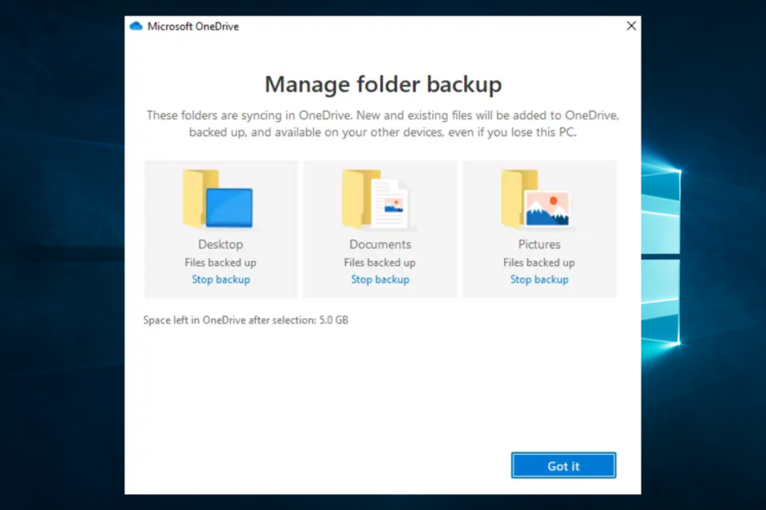Click the Files backed up label under Desktop
Image resolution: width=766 pixels, height=510 pixels.
point(220,262)
